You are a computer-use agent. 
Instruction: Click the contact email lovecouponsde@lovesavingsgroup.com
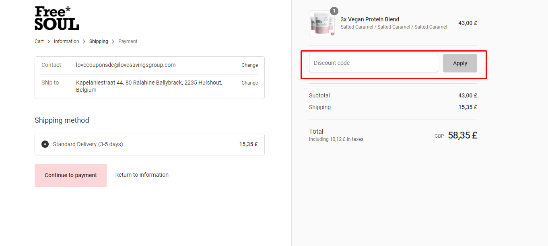click(x=126, y=65)
